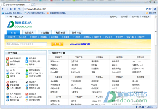
Task: Click the browser forward arrow
Action: click(7, 9)
